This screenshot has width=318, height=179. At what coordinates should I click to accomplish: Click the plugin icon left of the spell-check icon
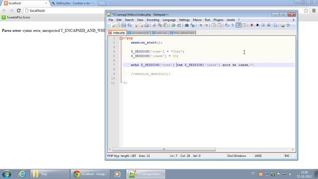(x=282, y=25)
